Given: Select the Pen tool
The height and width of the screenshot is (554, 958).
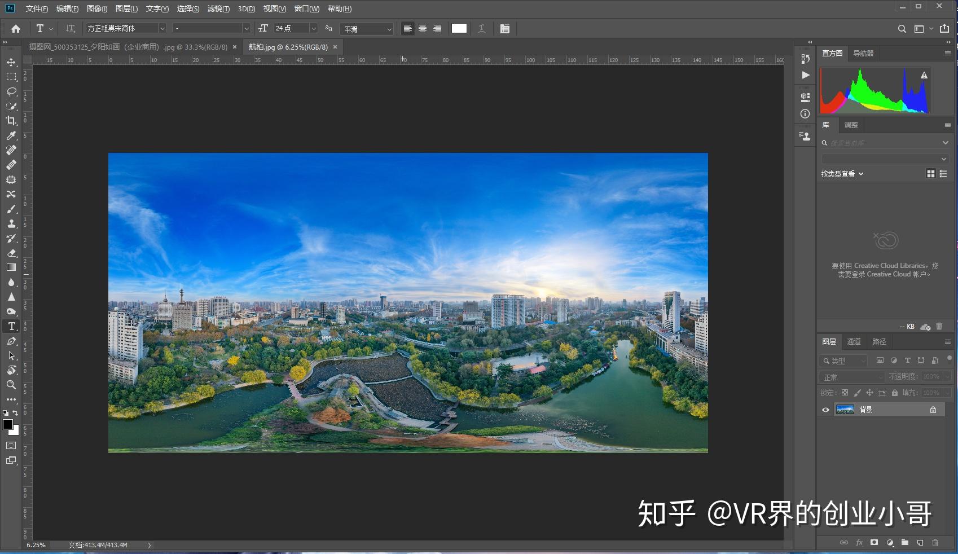Looking at the screenshot, I should tap(11, 341).
